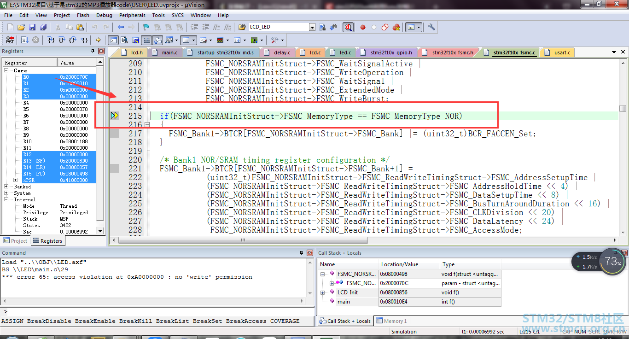Open the LCD_LED target dropdown
Viewport: 629px width, 339px height.
pyautogui.click(x=312, y=27)
